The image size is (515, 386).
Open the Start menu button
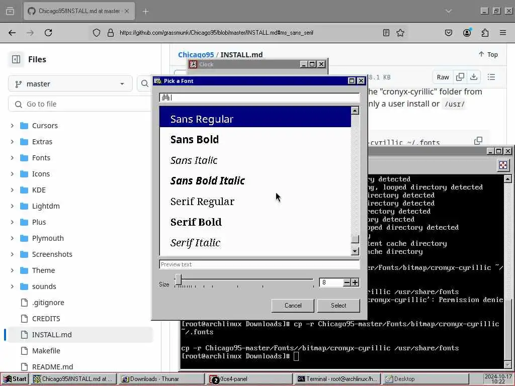pyautogui.click(x=15, y=379)
